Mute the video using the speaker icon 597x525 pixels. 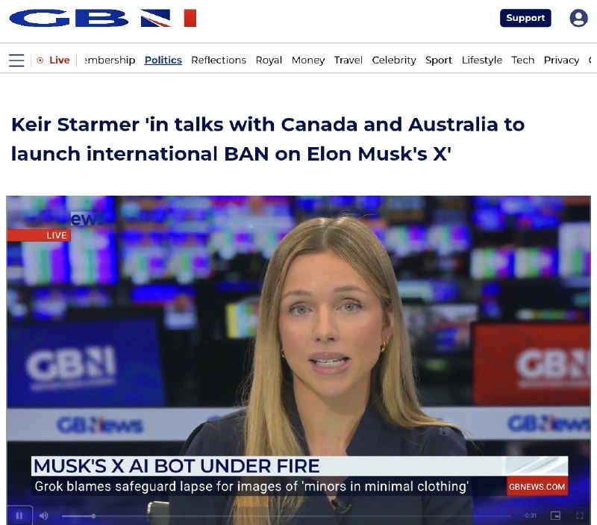(x=44, y=515)
